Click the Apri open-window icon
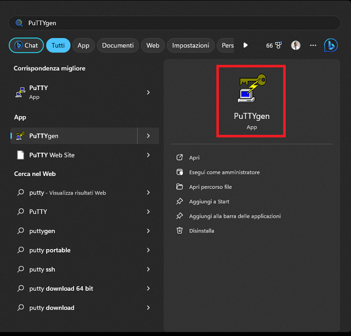The height and width of the screenshot is (336, 351). tap(179, 157)
